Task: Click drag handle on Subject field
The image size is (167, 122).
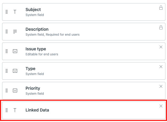Action: 7,12
